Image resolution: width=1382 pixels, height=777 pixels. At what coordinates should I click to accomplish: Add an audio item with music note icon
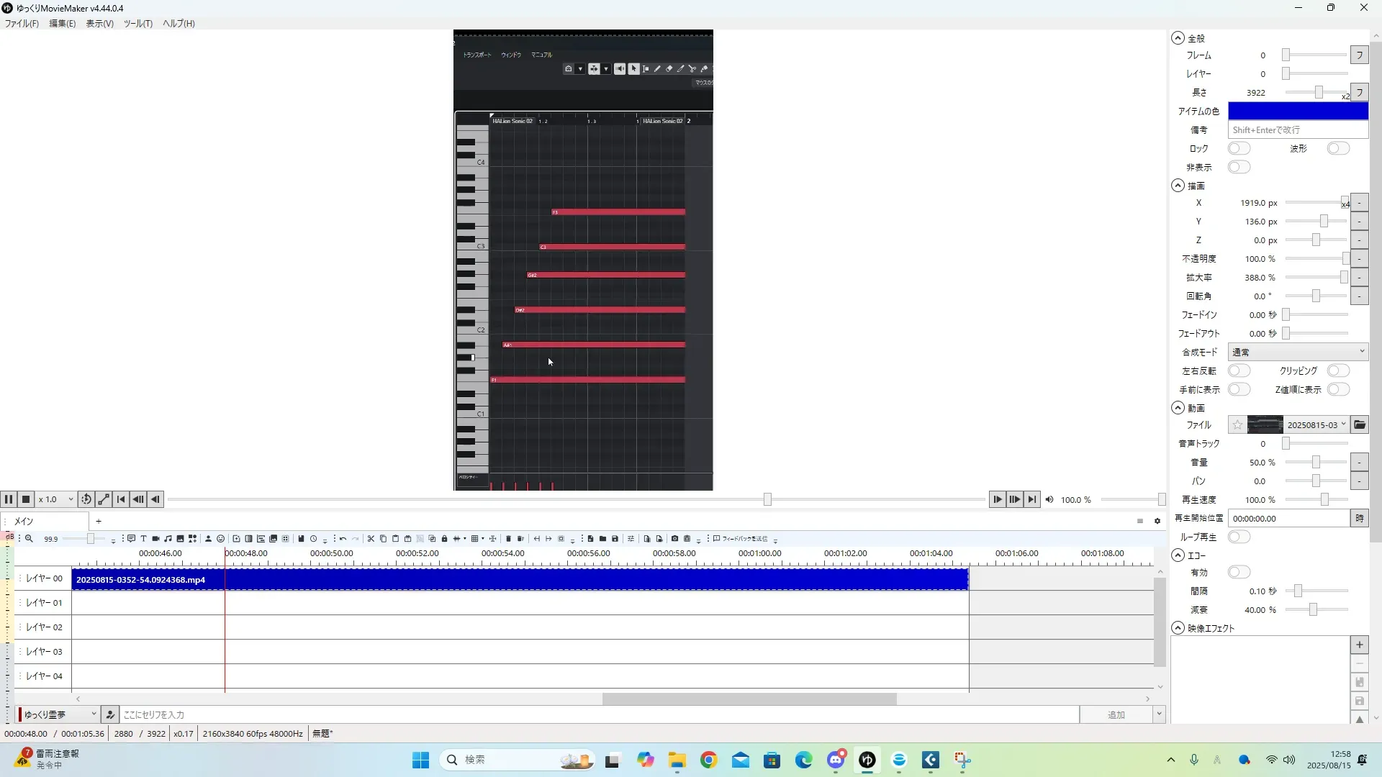168,539
